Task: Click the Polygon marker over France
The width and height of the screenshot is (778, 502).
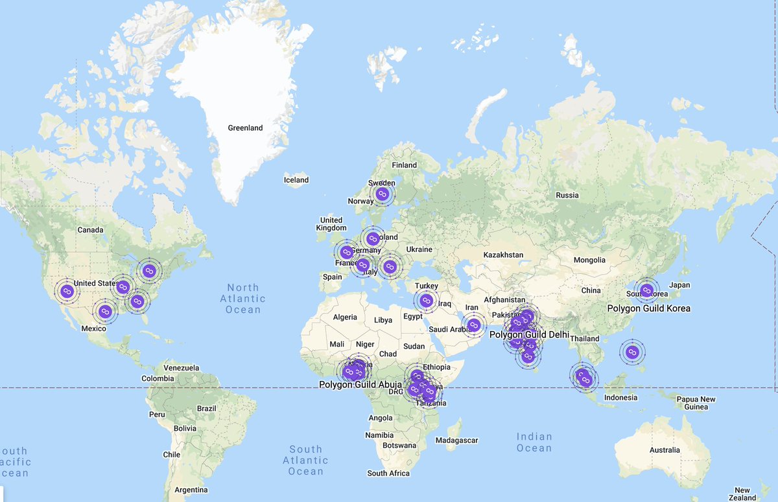Action: (347, 253)
